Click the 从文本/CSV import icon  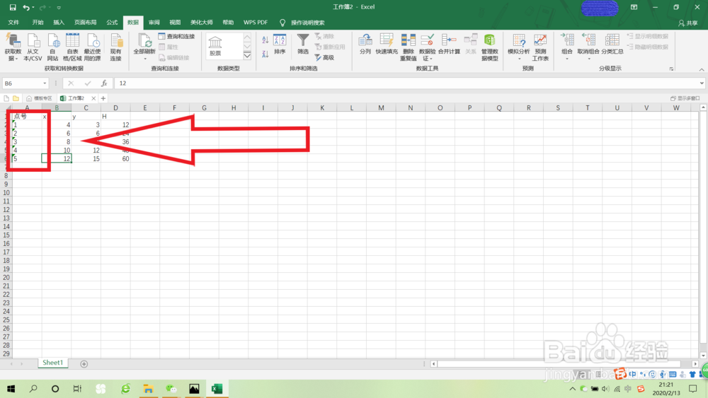point(33,47)
